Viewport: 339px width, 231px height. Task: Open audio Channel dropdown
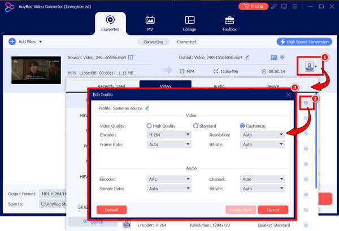[263, 179]
